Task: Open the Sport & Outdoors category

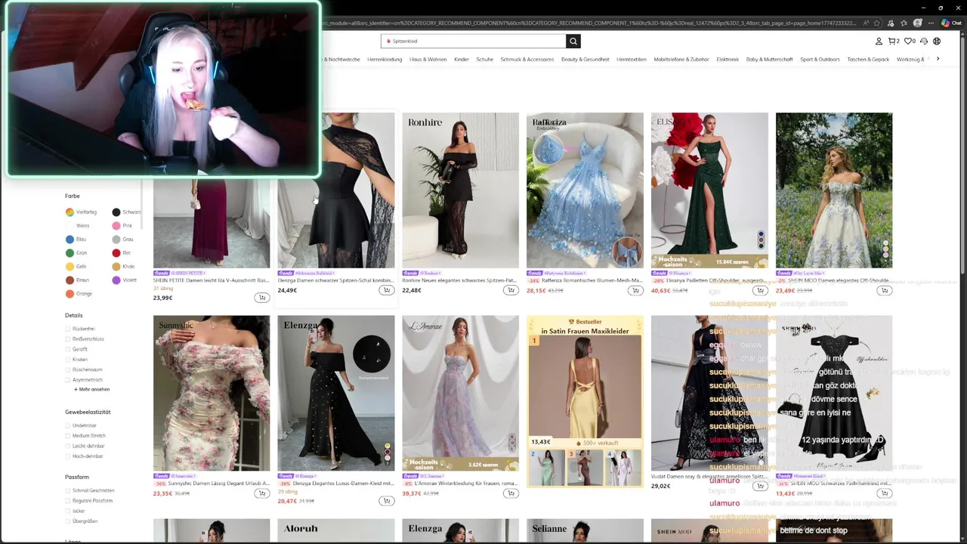Action: point(820,59)
